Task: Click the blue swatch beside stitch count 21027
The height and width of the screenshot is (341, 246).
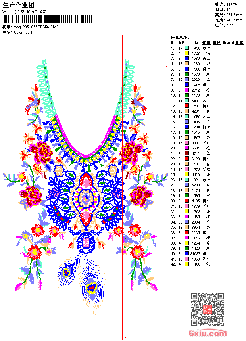Action: (x=187, y=254)
